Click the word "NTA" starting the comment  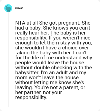pos(20,23)
